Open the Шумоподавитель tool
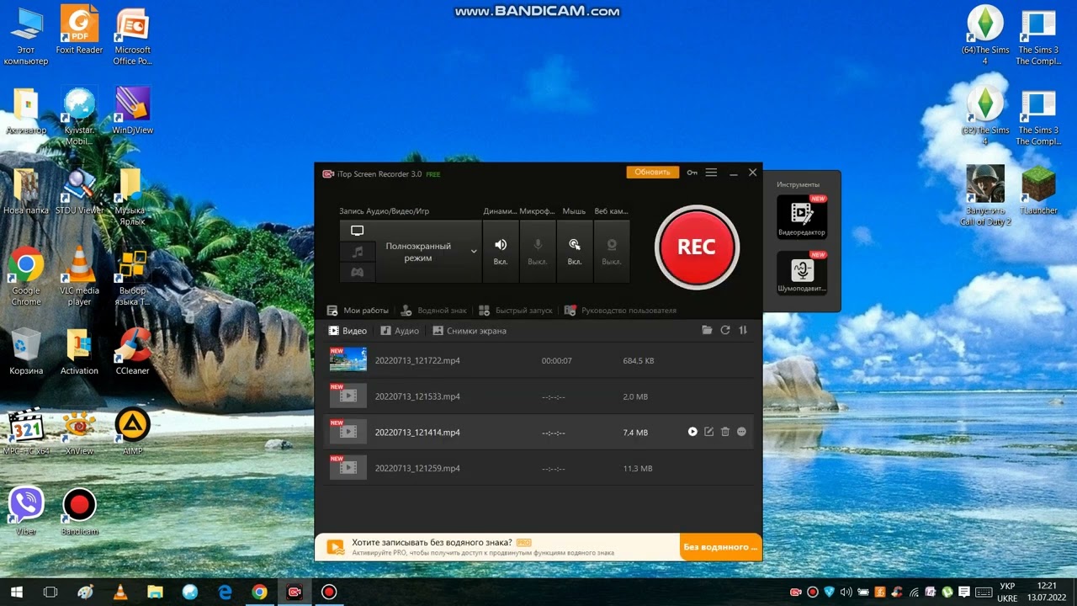This screenshot has width=1077, height=606. [x=802, y=273]
